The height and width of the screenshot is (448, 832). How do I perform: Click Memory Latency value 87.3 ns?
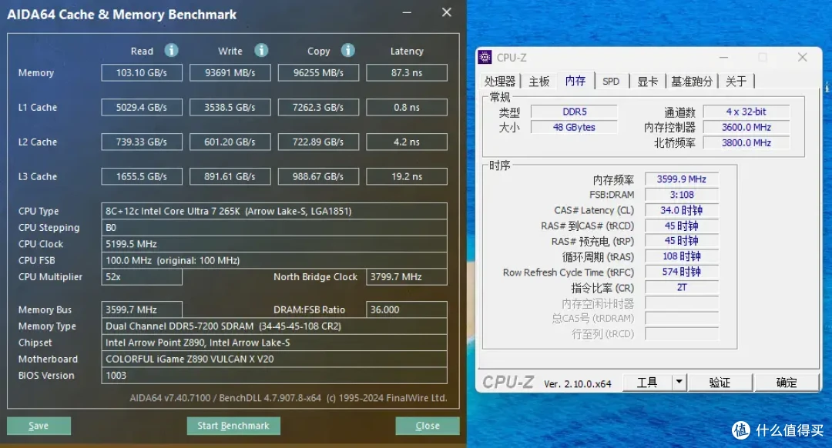point(407,72)
